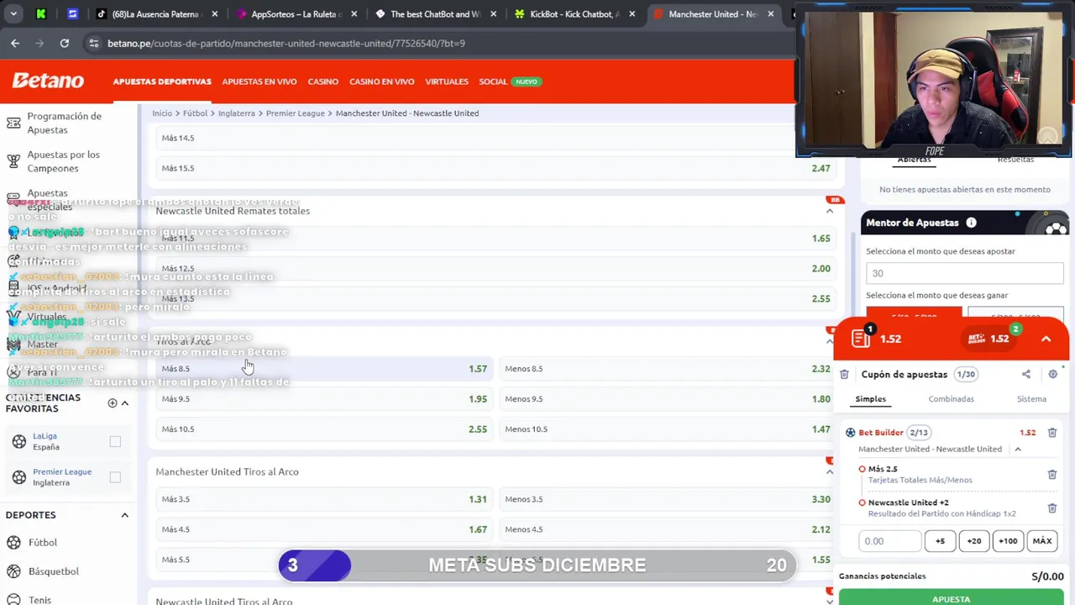The height and width of the screenshot is (605, 1075).
Task: Click the bet amount field showing 30
Action: [964, 273]
